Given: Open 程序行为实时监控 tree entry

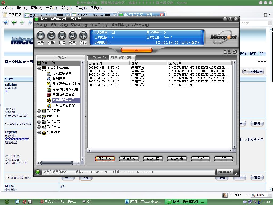Looking at the screenshot, I should (66, 84).
